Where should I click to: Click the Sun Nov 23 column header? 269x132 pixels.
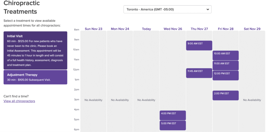tap(94, 29)
